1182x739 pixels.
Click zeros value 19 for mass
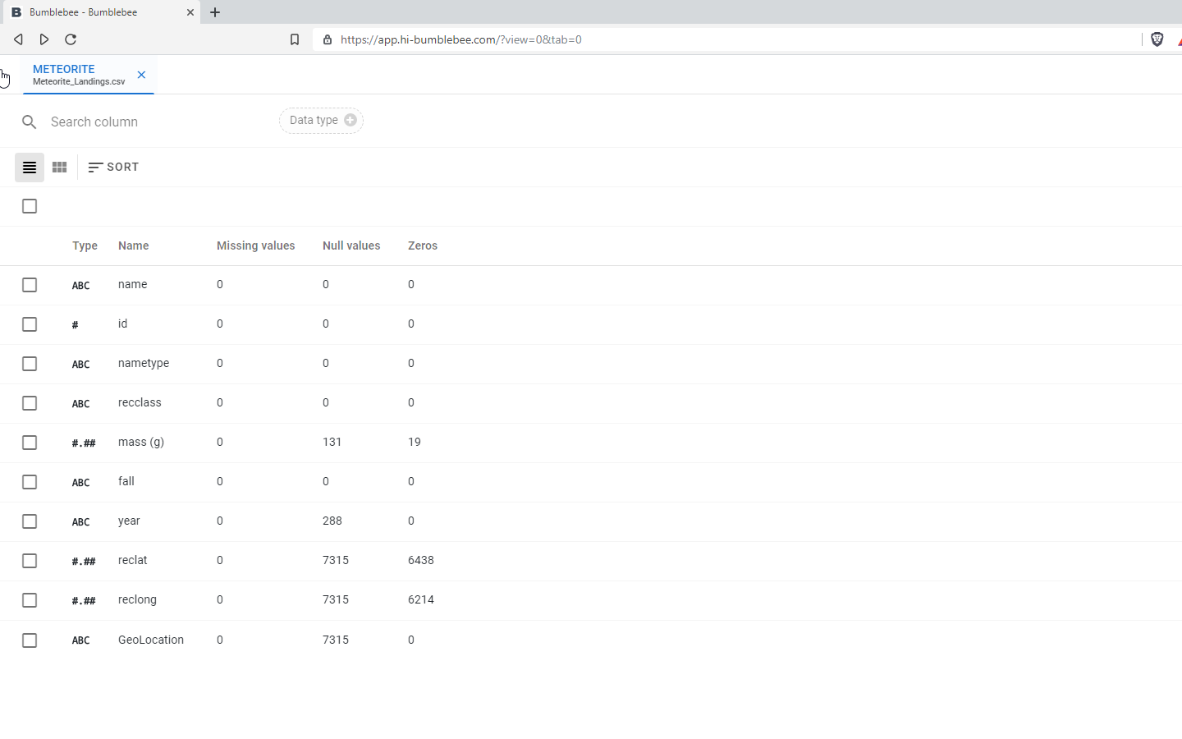(415, 442)
